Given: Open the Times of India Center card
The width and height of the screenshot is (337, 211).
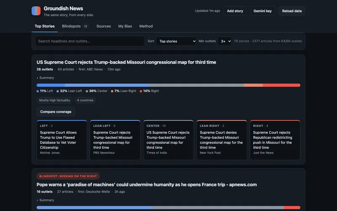Looking at the screenshot, I should 168,140.
